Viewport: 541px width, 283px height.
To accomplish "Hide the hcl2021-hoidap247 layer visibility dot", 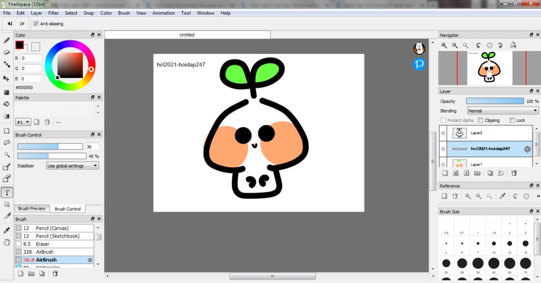I will (443, 149).
